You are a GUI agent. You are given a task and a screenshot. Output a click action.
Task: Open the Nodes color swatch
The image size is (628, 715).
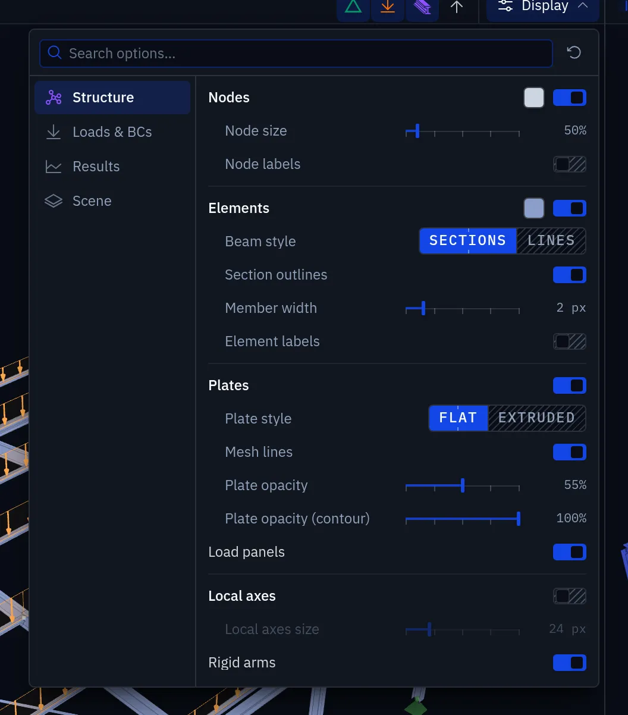click(534, 98)
